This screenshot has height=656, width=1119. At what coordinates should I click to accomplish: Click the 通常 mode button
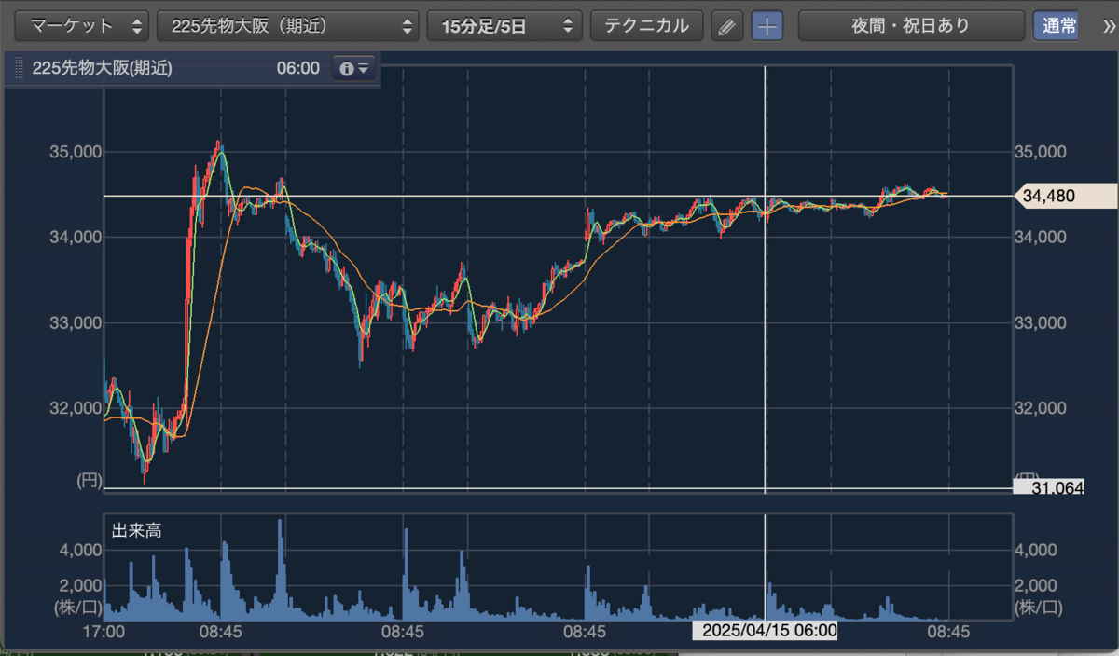1057,25
